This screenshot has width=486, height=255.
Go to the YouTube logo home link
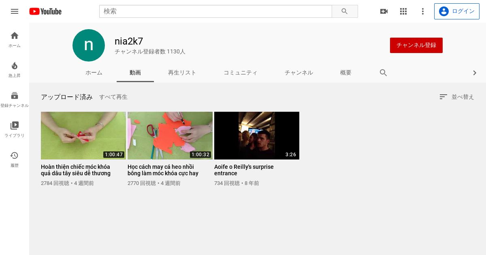click(45, 11)
